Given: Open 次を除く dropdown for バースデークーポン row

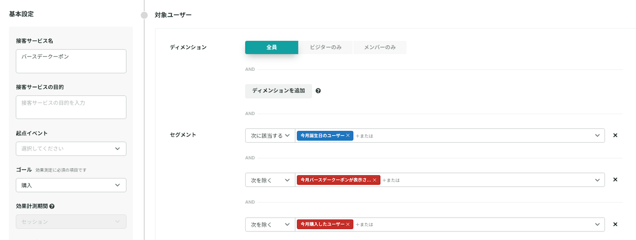Looking at the screenshot, I should (x=270, y=180).
